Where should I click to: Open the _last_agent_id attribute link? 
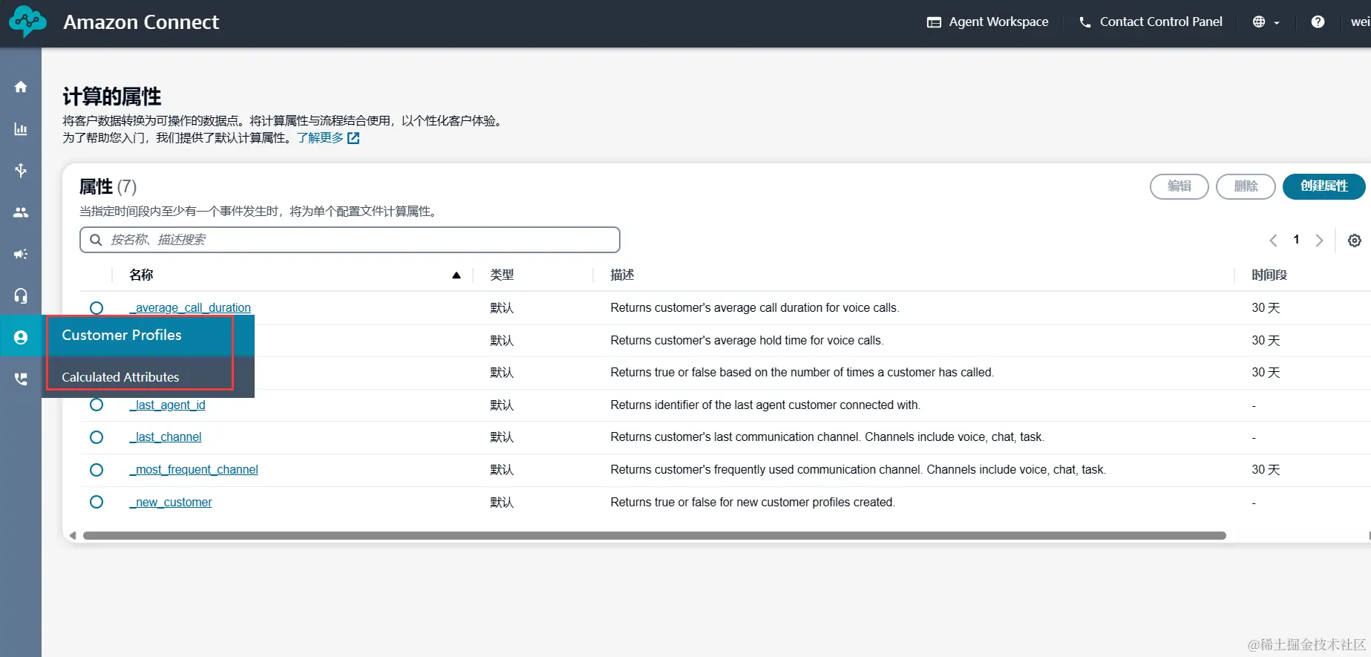tap(167, 405)
